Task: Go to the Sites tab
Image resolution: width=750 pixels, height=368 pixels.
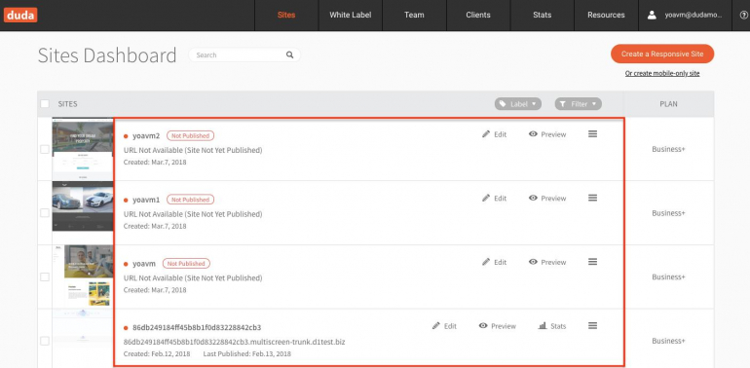Action: (286, 16)
